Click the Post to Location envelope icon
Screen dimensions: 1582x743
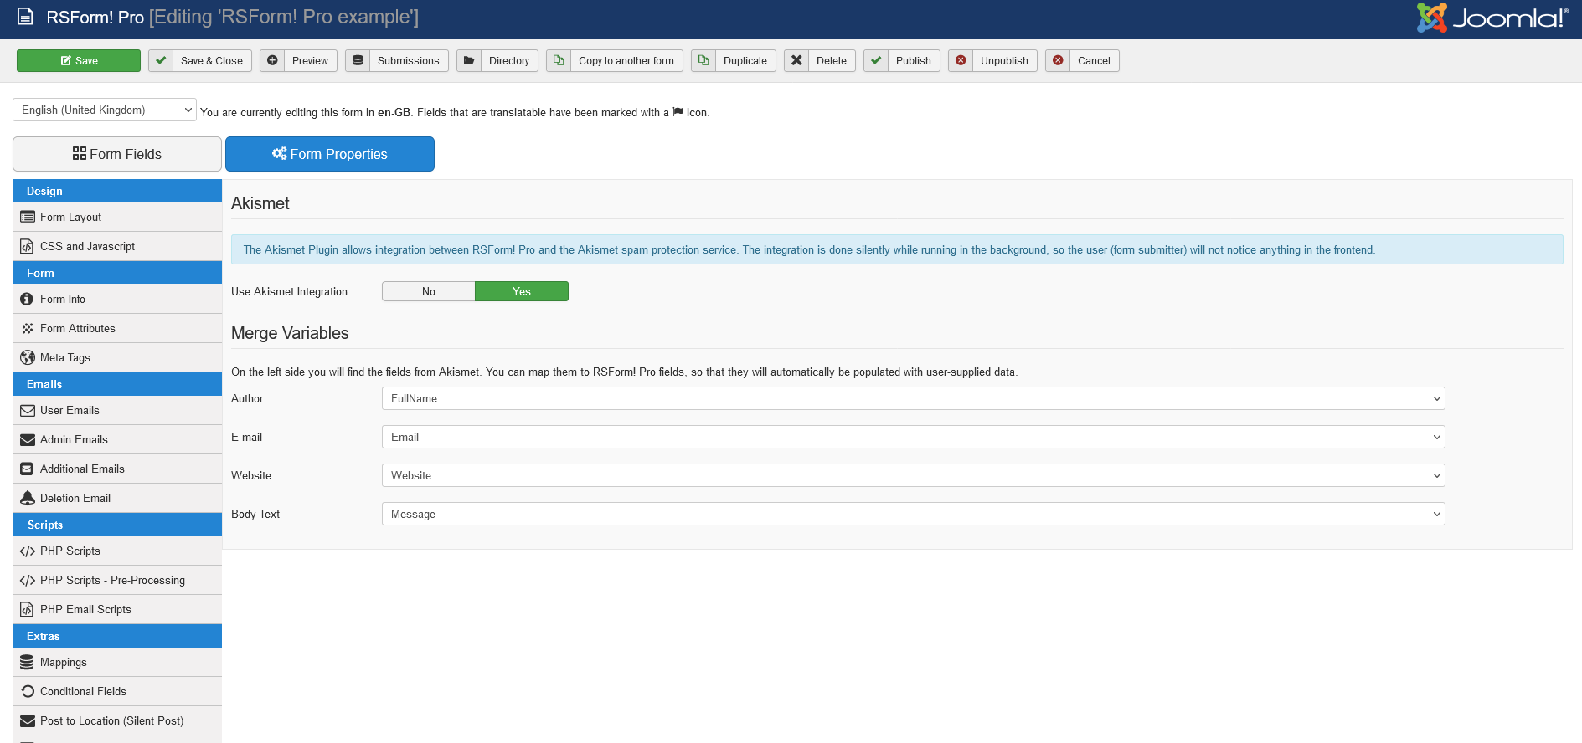point(28,720)
